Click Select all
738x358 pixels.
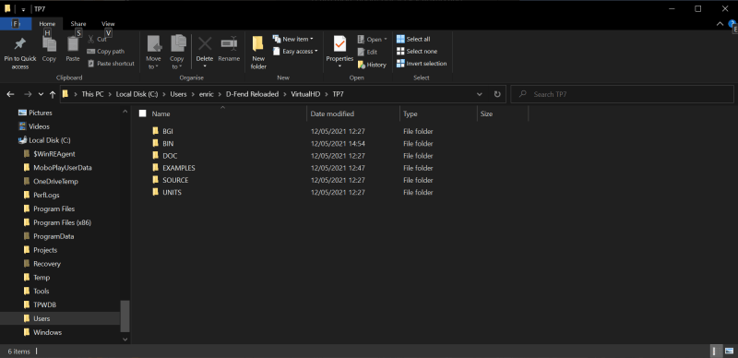click(x=413, y=39)
